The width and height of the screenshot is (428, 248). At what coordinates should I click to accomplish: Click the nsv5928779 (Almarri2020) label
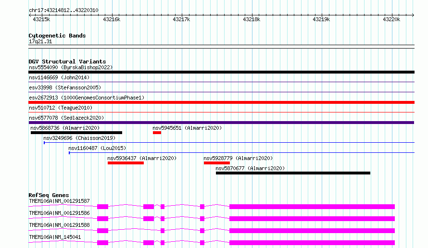(238, 158)
